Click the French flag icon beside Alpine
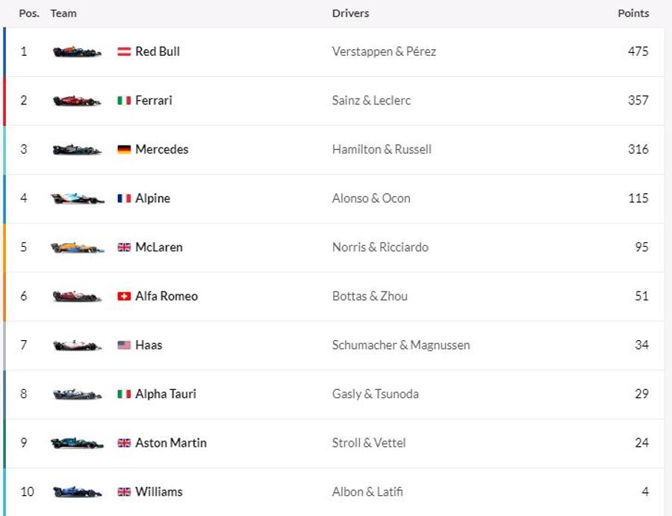The image size is (672, 516). 124,198
